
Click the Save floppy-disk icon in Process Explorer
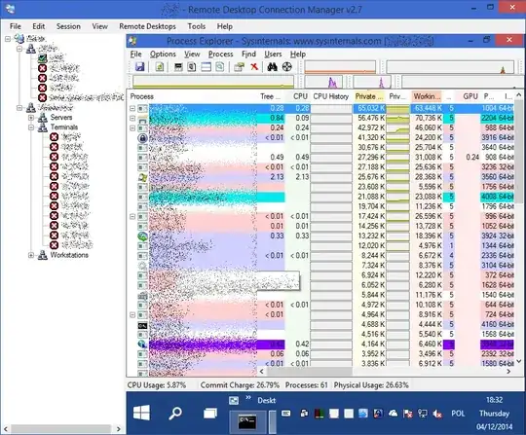tap(139, 67)
